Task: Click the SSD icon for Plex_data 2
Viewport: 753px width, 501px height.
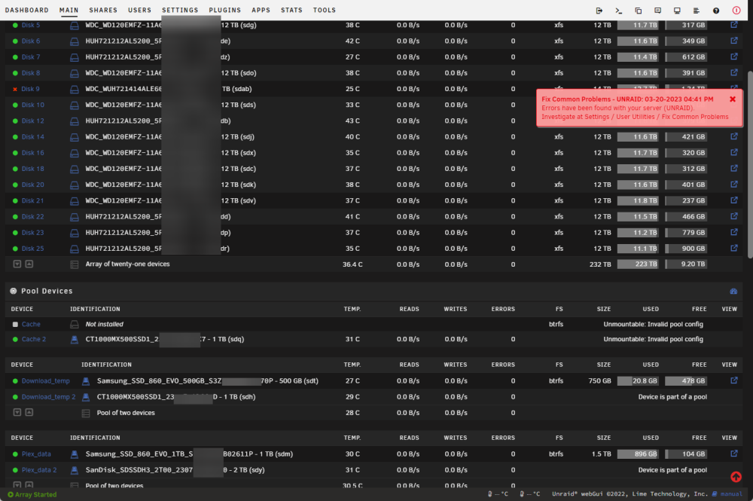Action: click(x=75, y=470)
